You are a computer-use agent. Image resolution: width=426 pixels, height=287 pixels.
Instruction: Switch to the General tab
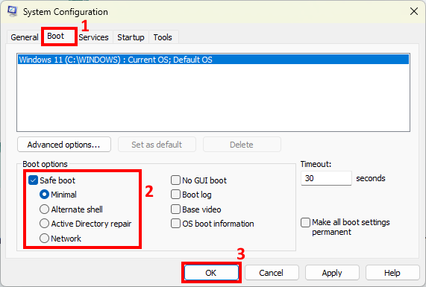click(x=24, y=37)
